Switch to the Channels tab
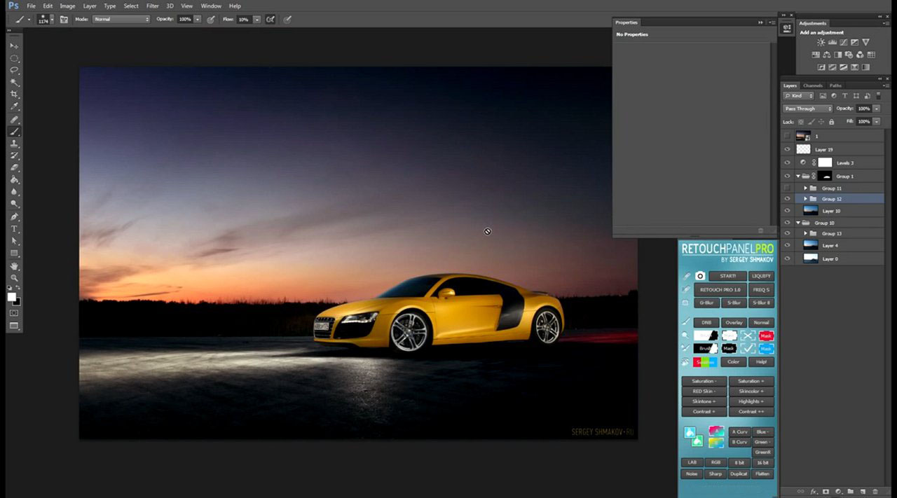This screenshot has width=897, height=498. coord(813,85)
